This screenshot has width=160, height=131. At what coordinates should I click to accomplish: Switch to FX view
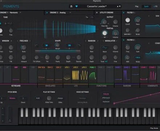(156, 6)
